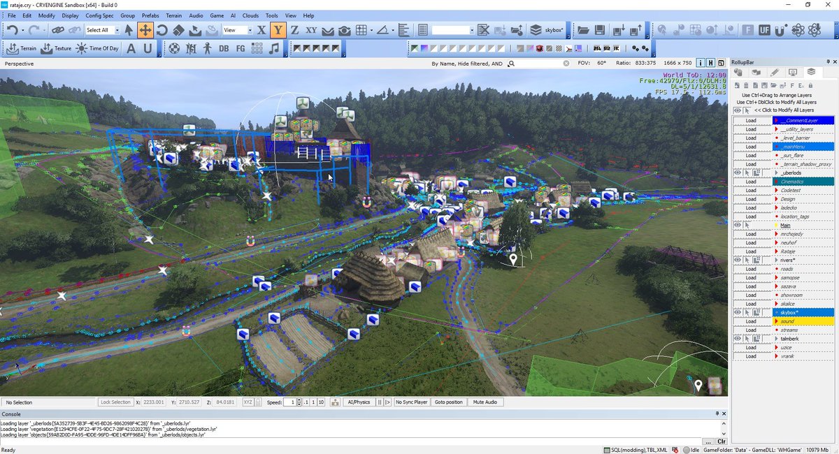The width and height of the screenshot is (839, 454).
Task: Select the Move tool icon
Action: [x=145, y=30]
